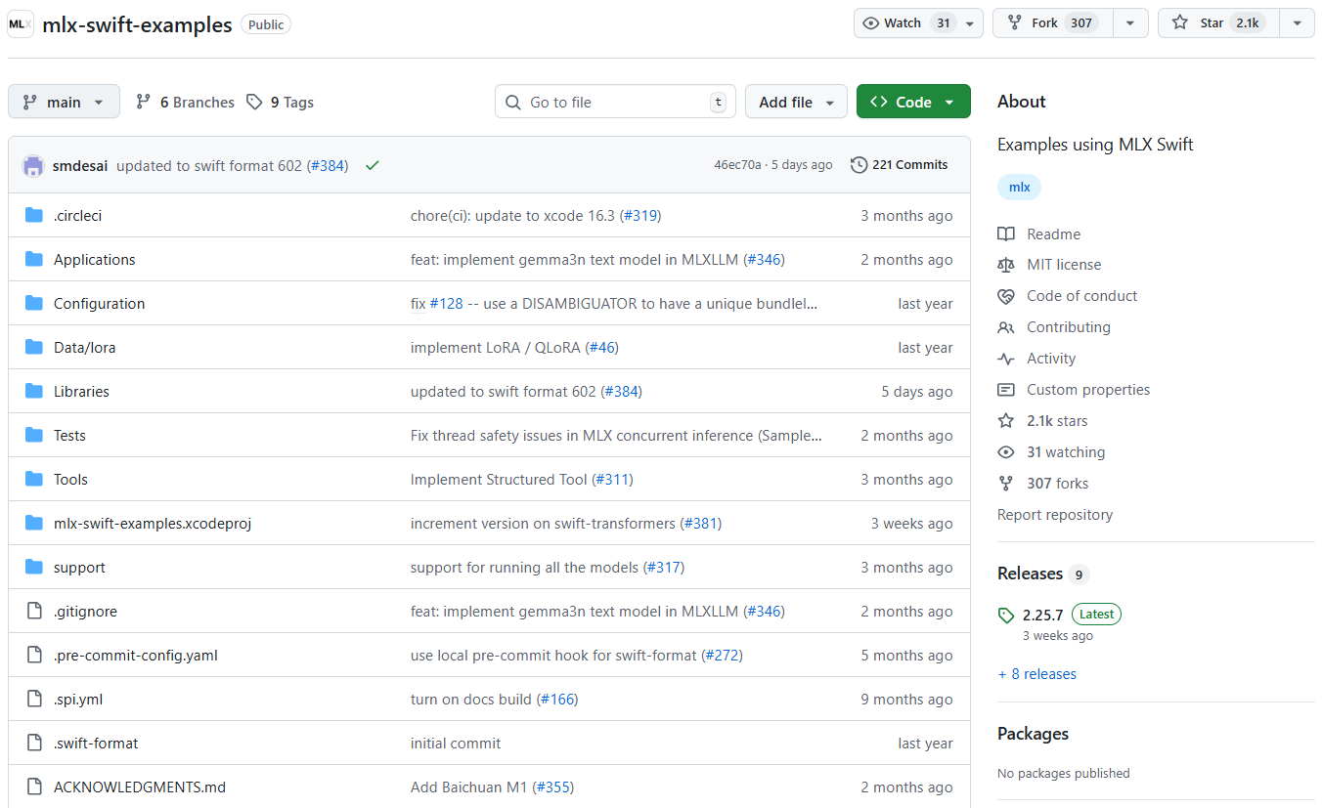The height and width of the screenshot is (808, 1322).
Task: Fork the repository
Action: [x=1049, y=22]
